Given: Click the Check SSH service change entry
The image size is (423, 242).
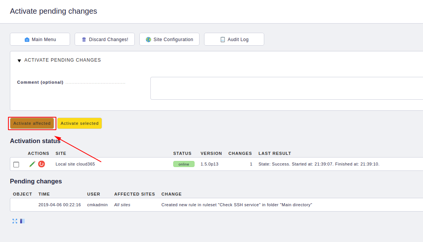Looking at the screenshot, I should [236, 205].
